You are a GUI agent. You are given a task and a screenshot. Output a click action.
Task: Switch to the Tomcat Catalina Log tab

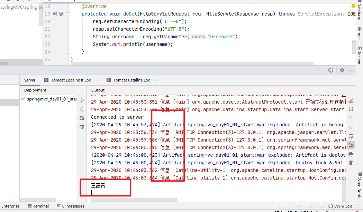pyautogui.click(x=132, y=80)
